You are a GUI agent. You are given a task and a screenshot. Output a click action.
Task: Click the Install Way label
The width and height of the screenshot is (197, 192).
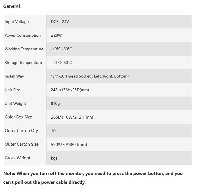coord(14,76)
